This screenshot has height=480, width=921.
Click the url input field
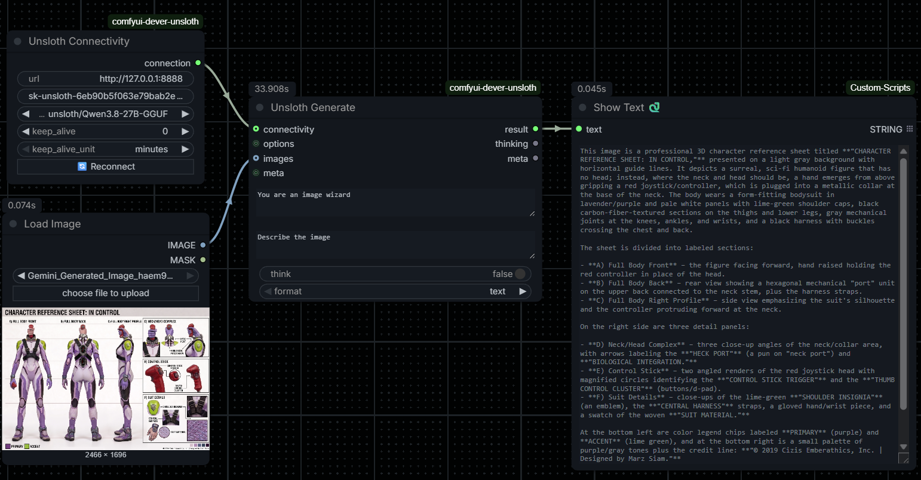[x=106, y=79]
